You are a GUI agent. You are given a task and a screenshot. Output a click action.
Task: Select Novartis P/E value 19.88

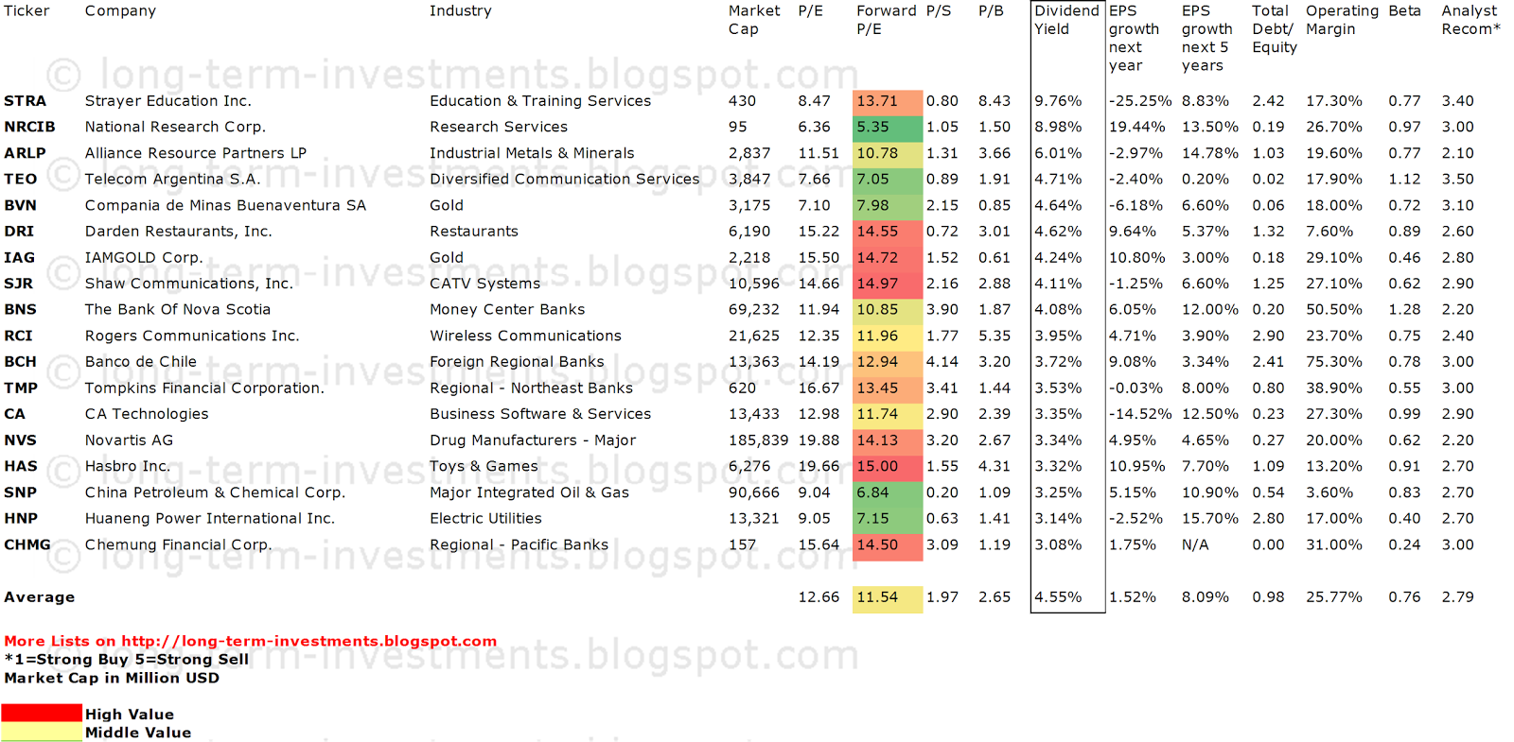tap(818, 440)
